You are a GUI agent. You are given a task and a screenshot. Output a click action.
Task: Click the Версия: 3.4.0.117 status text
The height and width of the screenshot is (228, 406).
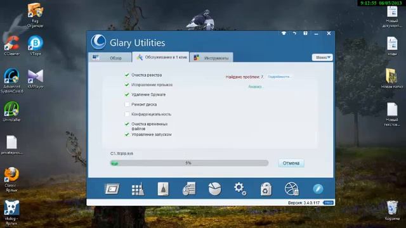pyautogui.click(x=304, y=203)
